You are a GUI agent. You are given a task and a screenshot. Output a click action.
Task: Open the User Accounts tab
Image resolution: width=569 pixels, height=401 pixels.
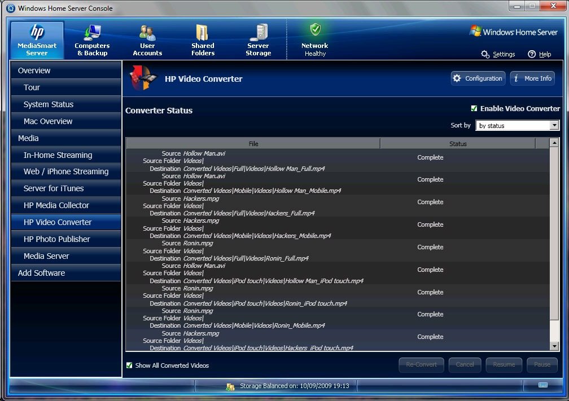(147, 40)
